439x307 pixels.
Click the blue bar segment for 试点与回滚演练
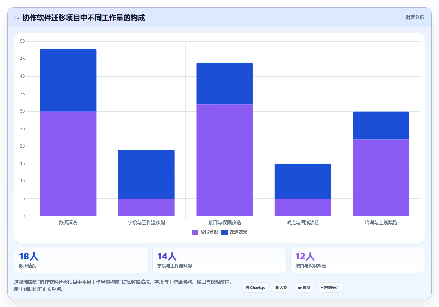(x=303, y=181)
